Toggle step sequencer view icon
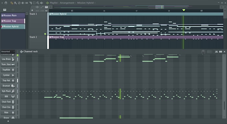Image resolution: width=227 pixels, height=124 pixels. [x=220, y=51]
